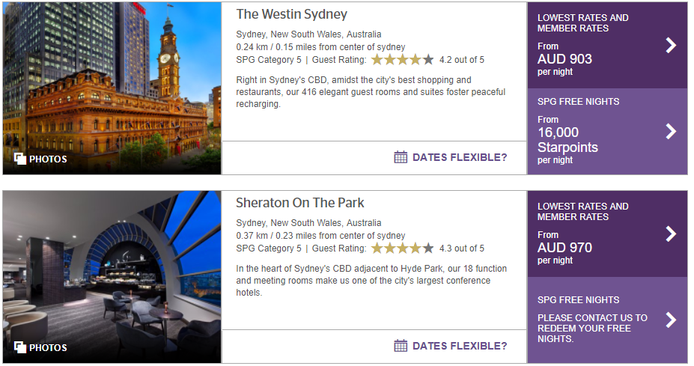Click the Westin Sydney clock tower photo
The image size is (694, 366).
[112, 88]
